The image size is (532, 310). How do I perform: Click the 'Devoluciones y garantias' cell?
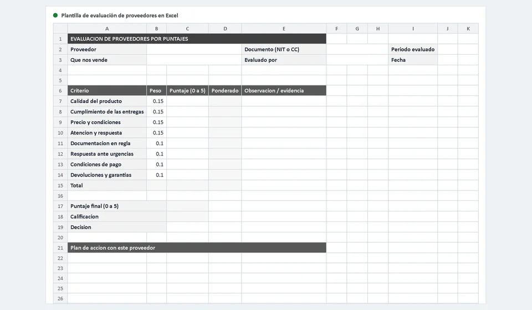[x=107, y=174]
